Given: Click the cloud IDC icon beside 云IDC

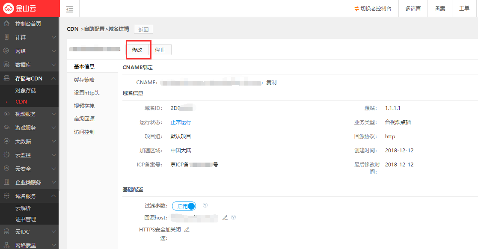Looking at the screenshot, I should tap(6, 231).
